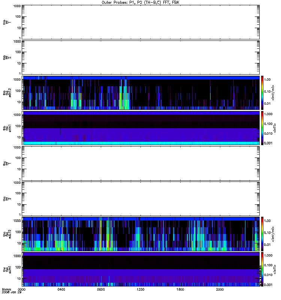Click the 10 tick of the thc fft 1 panel
This screenshot has height=300, width=281.
19,169
